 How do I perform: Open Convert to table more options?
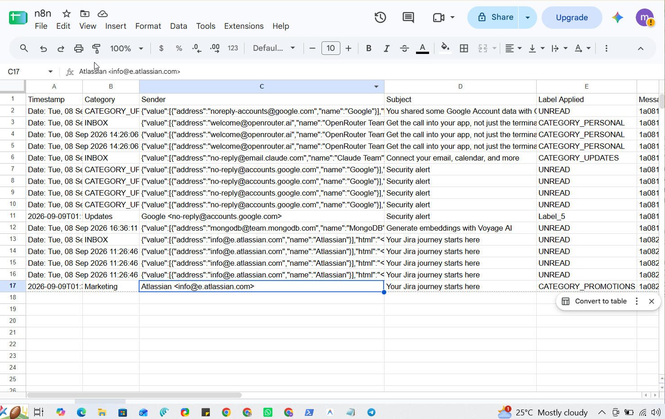point(637,301)
